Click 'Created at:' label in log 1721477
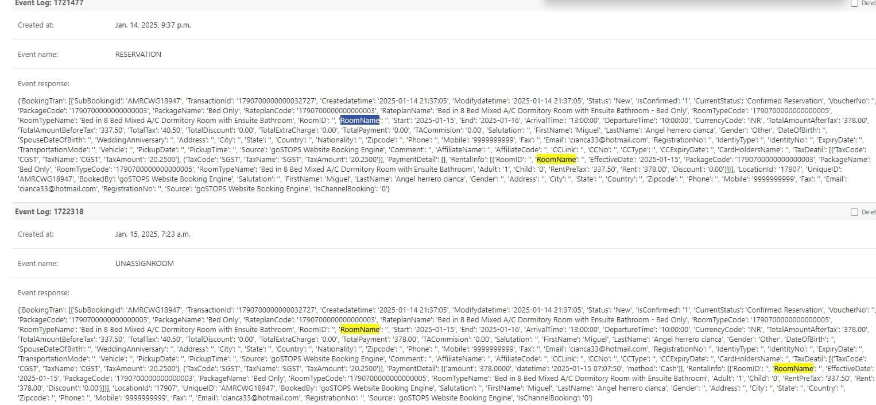 pos(36,25)
